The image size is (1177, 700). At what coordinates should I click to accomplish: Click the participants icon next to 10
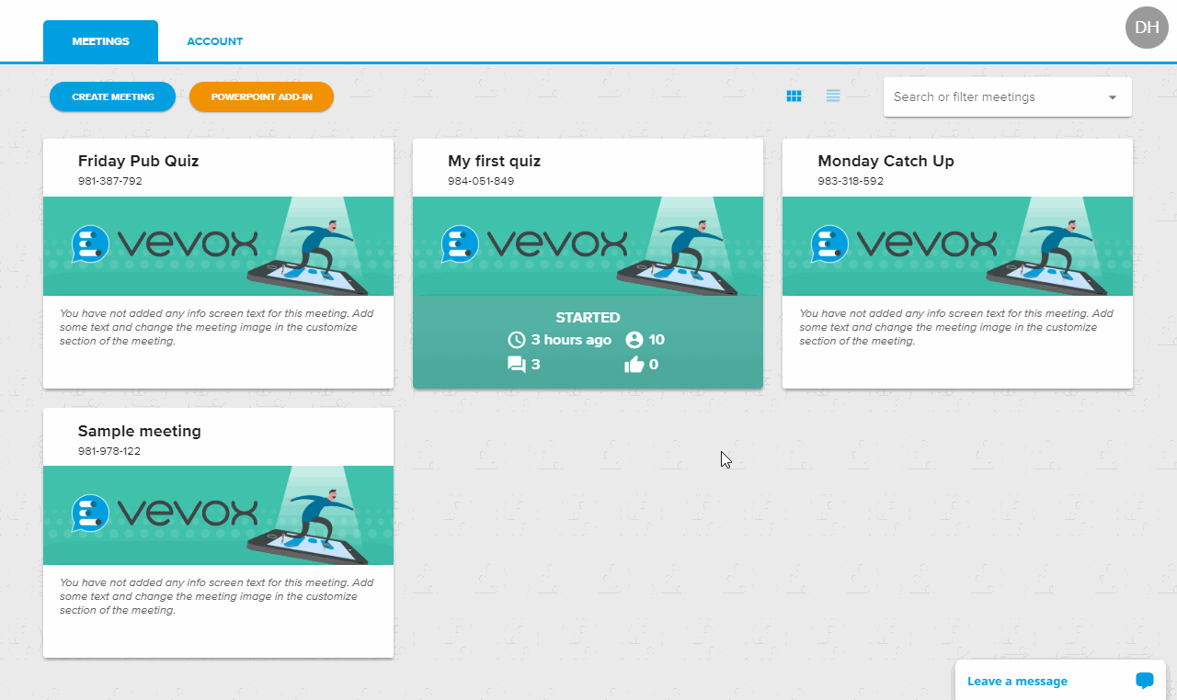(x=634, y=340)
